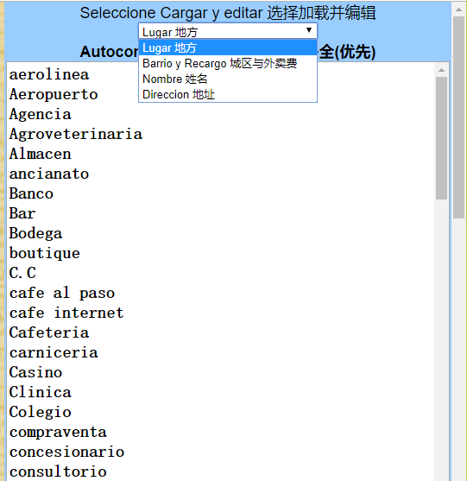Click the 'Colegio' entry
The width and height of the screenshot is (467, 481).
41,412
